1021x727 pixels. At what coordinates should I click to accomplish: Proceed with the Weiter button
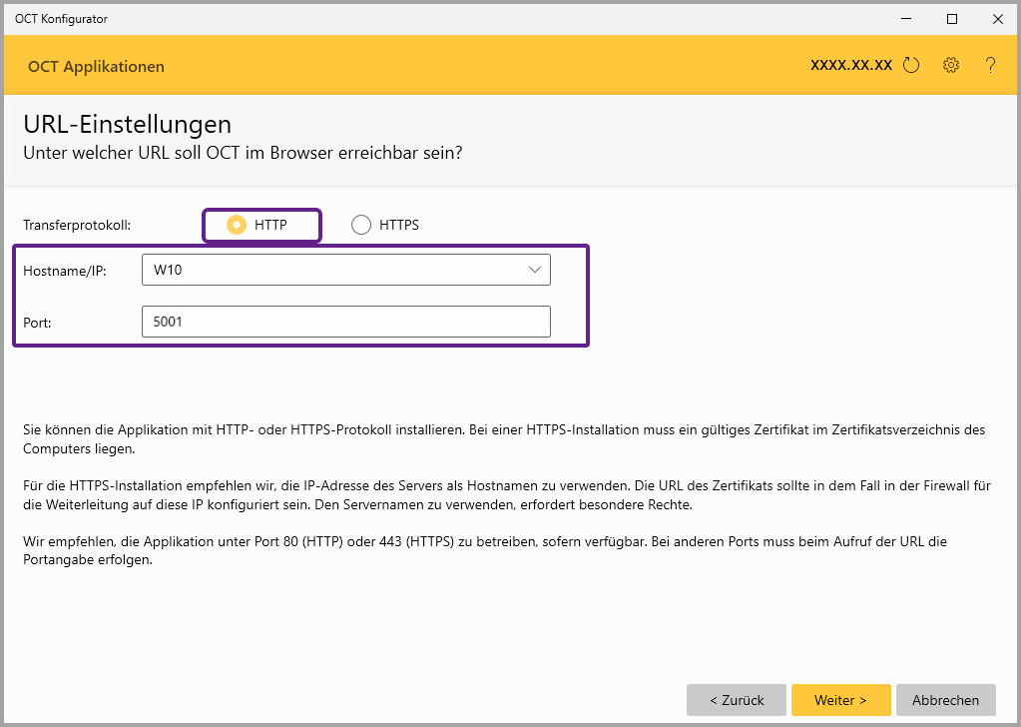tap(840, 700)
